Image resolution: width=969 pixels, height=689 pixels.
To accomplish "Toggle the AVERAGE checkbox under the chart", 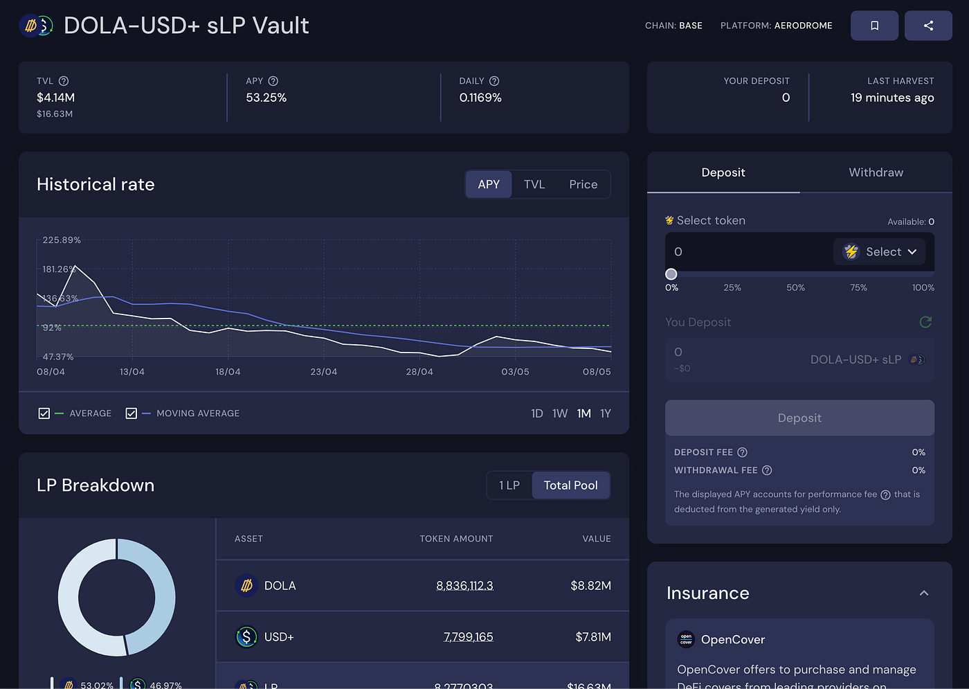I will [x=44, y=413].
